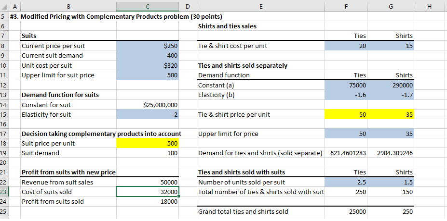Click 'Shirts and ties sales' heading
The height and width of the screenshot is (221, 447).
pos(227,26)
